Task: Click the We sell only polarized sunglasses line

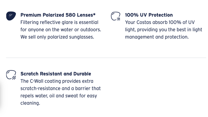Action: [x=57, y=37]
